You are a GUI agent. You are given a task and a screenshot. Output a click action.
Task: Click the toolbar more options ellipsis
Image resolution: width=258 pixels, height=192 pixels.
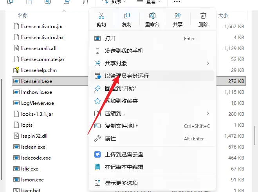177,2
